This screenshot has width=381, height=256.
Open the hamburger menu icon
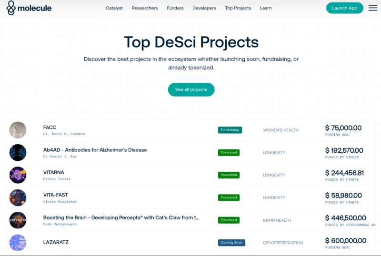373,8
